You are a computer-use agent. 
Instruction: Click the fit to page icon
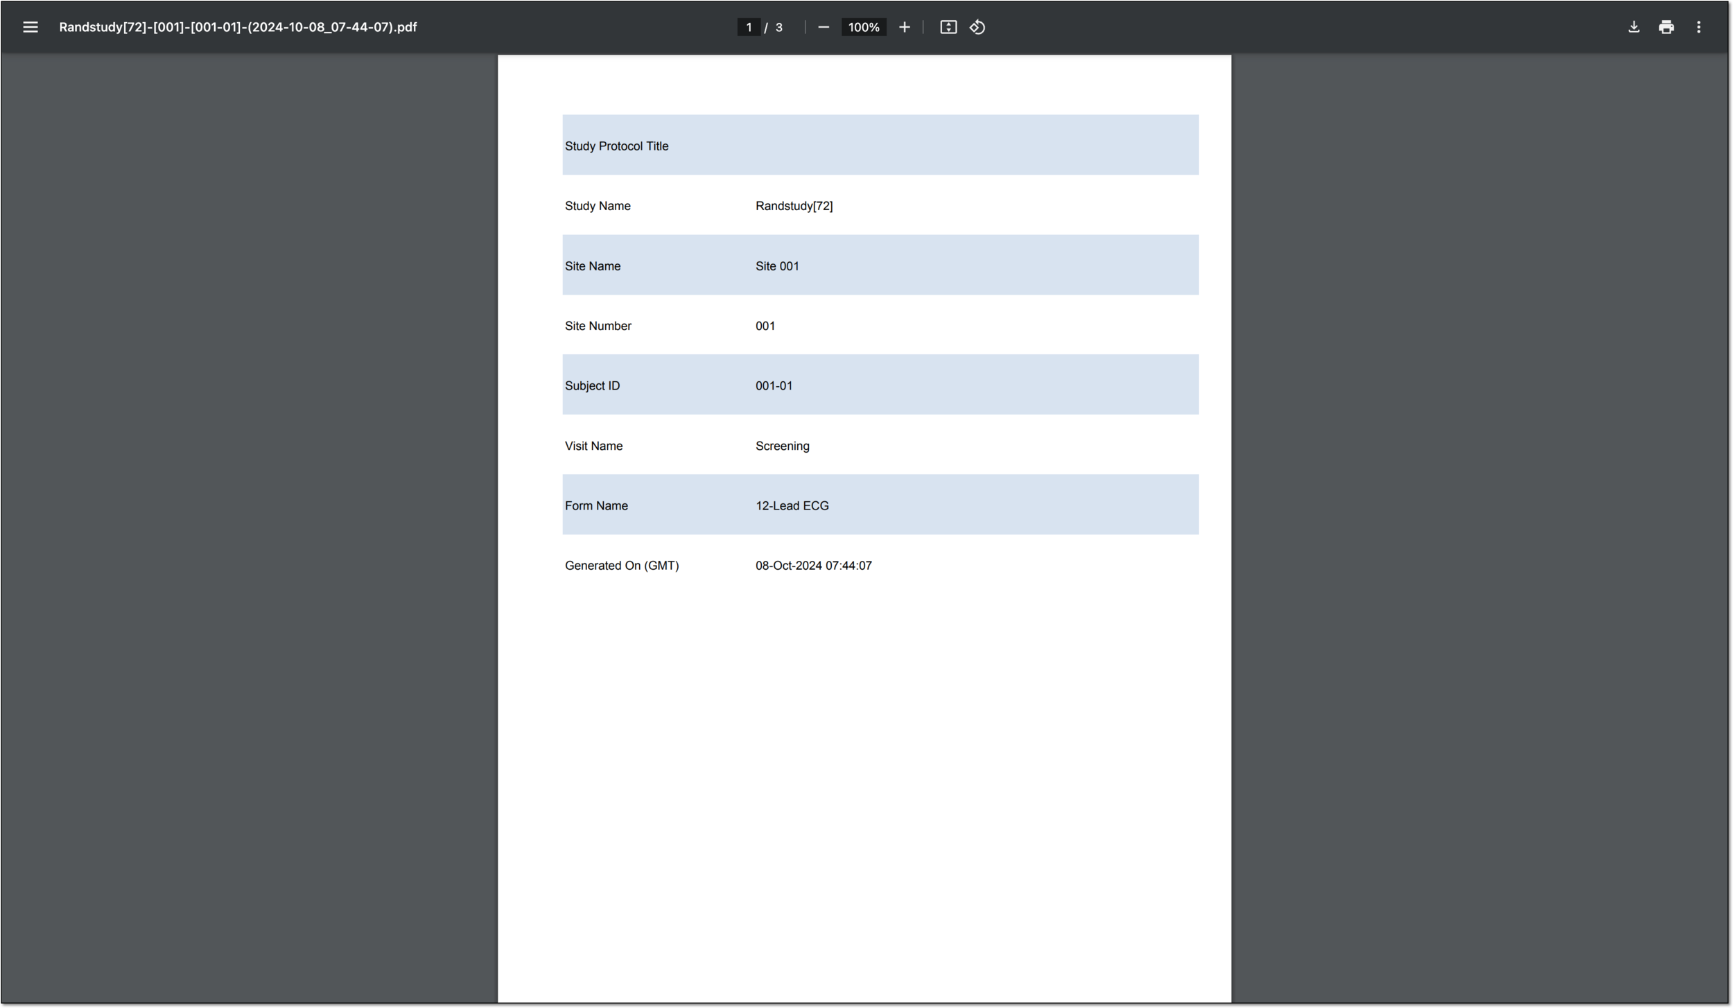tap(948, 27)
